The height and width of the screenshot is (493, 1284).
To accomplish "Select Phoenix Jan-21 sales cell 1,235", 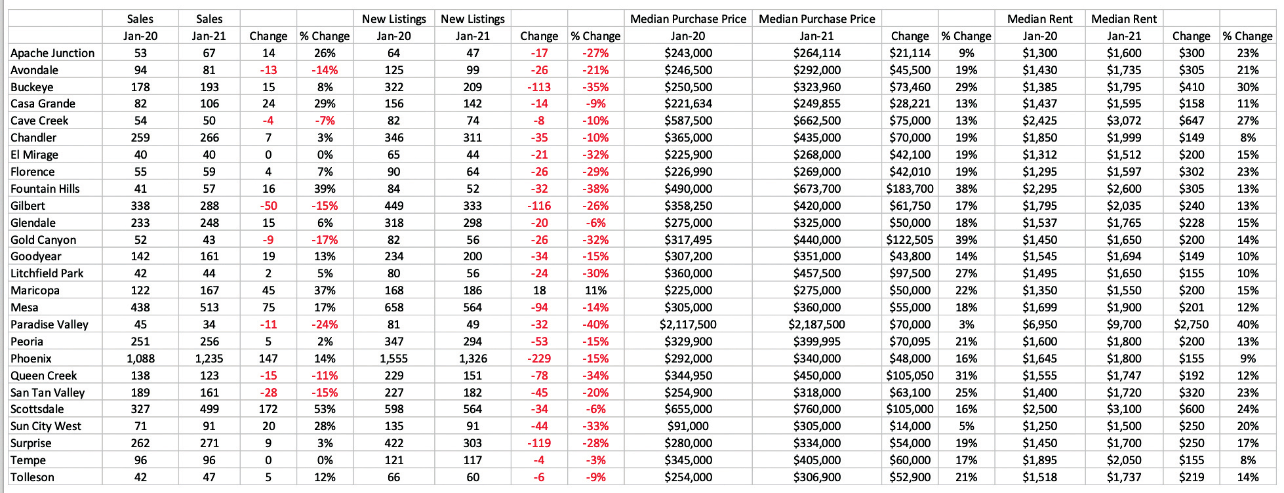I will [209, 359].
